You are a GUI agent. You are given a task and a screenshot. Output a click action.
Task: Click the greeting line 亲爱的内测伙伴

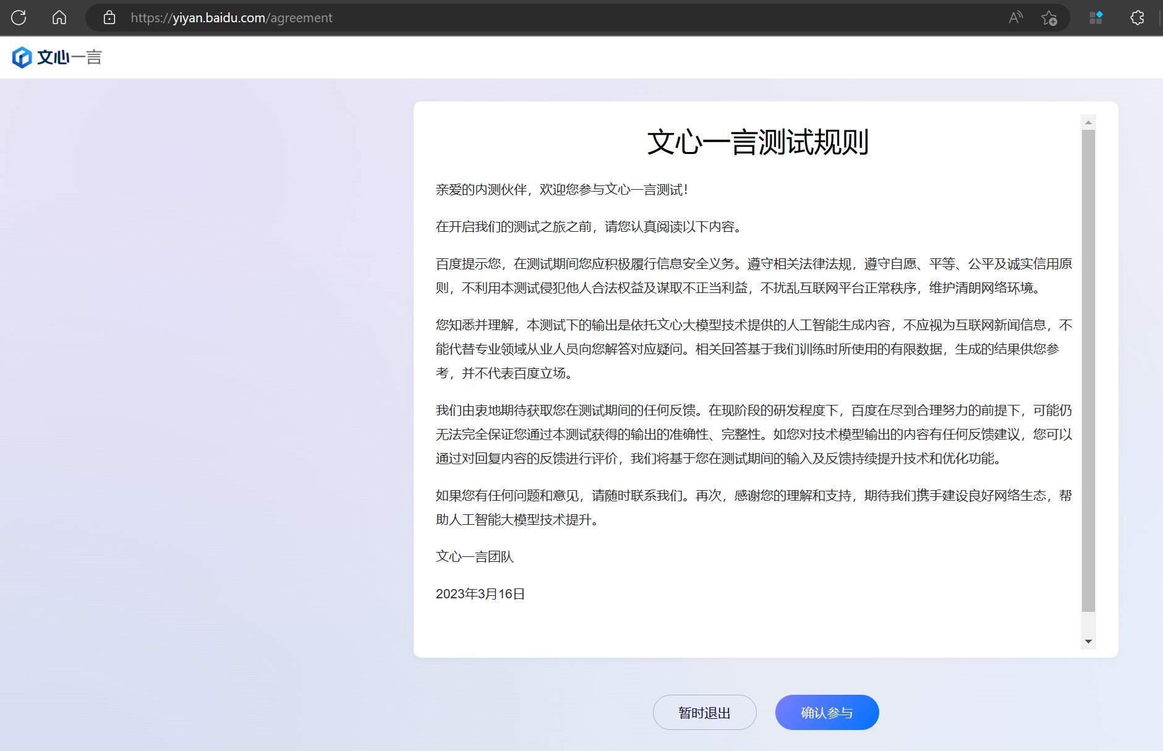pos(561,190)
